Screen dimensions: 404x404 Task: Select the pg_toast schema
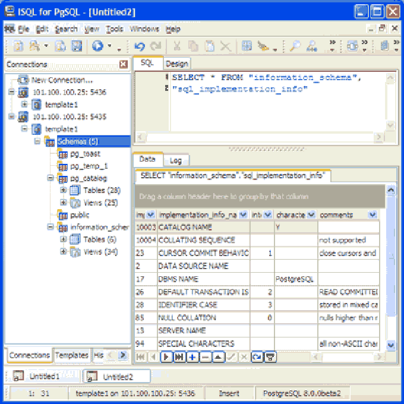click(x=85, y=154)
